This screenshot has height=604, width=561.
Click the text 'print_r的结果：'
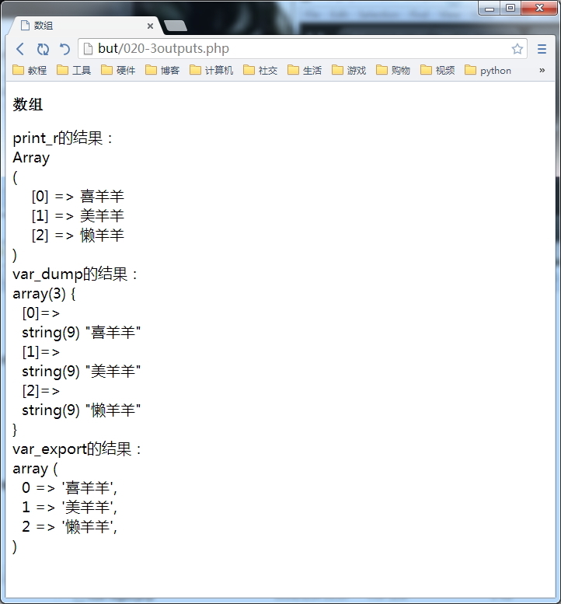click(64, 138)
